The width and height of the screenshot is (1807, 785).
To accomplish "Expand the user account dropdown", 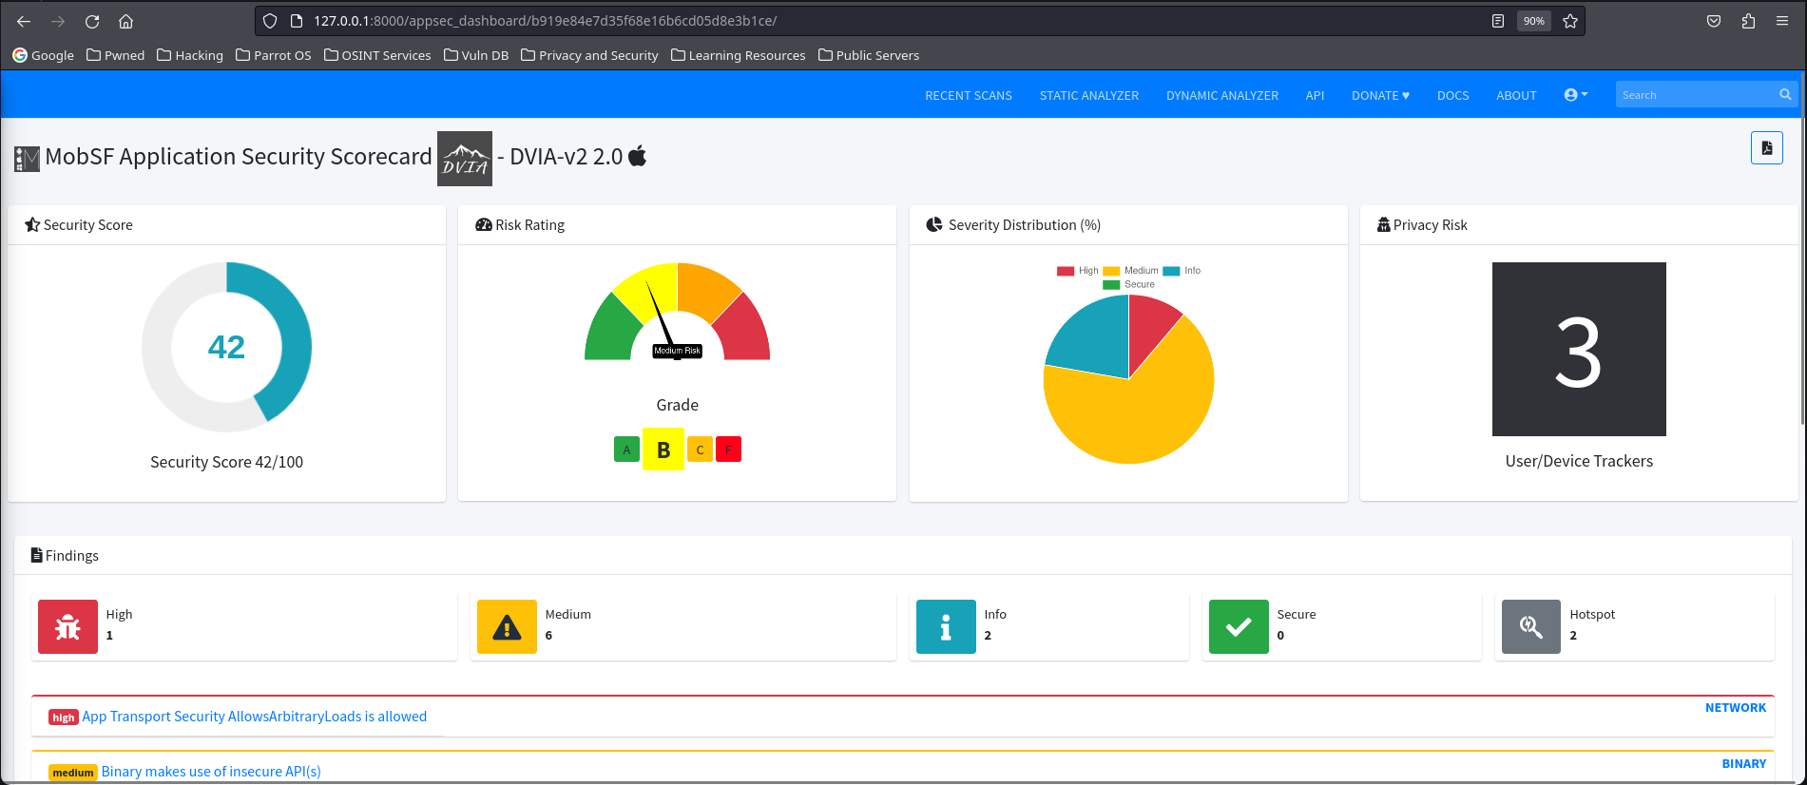I will (x=1576, y=95).
